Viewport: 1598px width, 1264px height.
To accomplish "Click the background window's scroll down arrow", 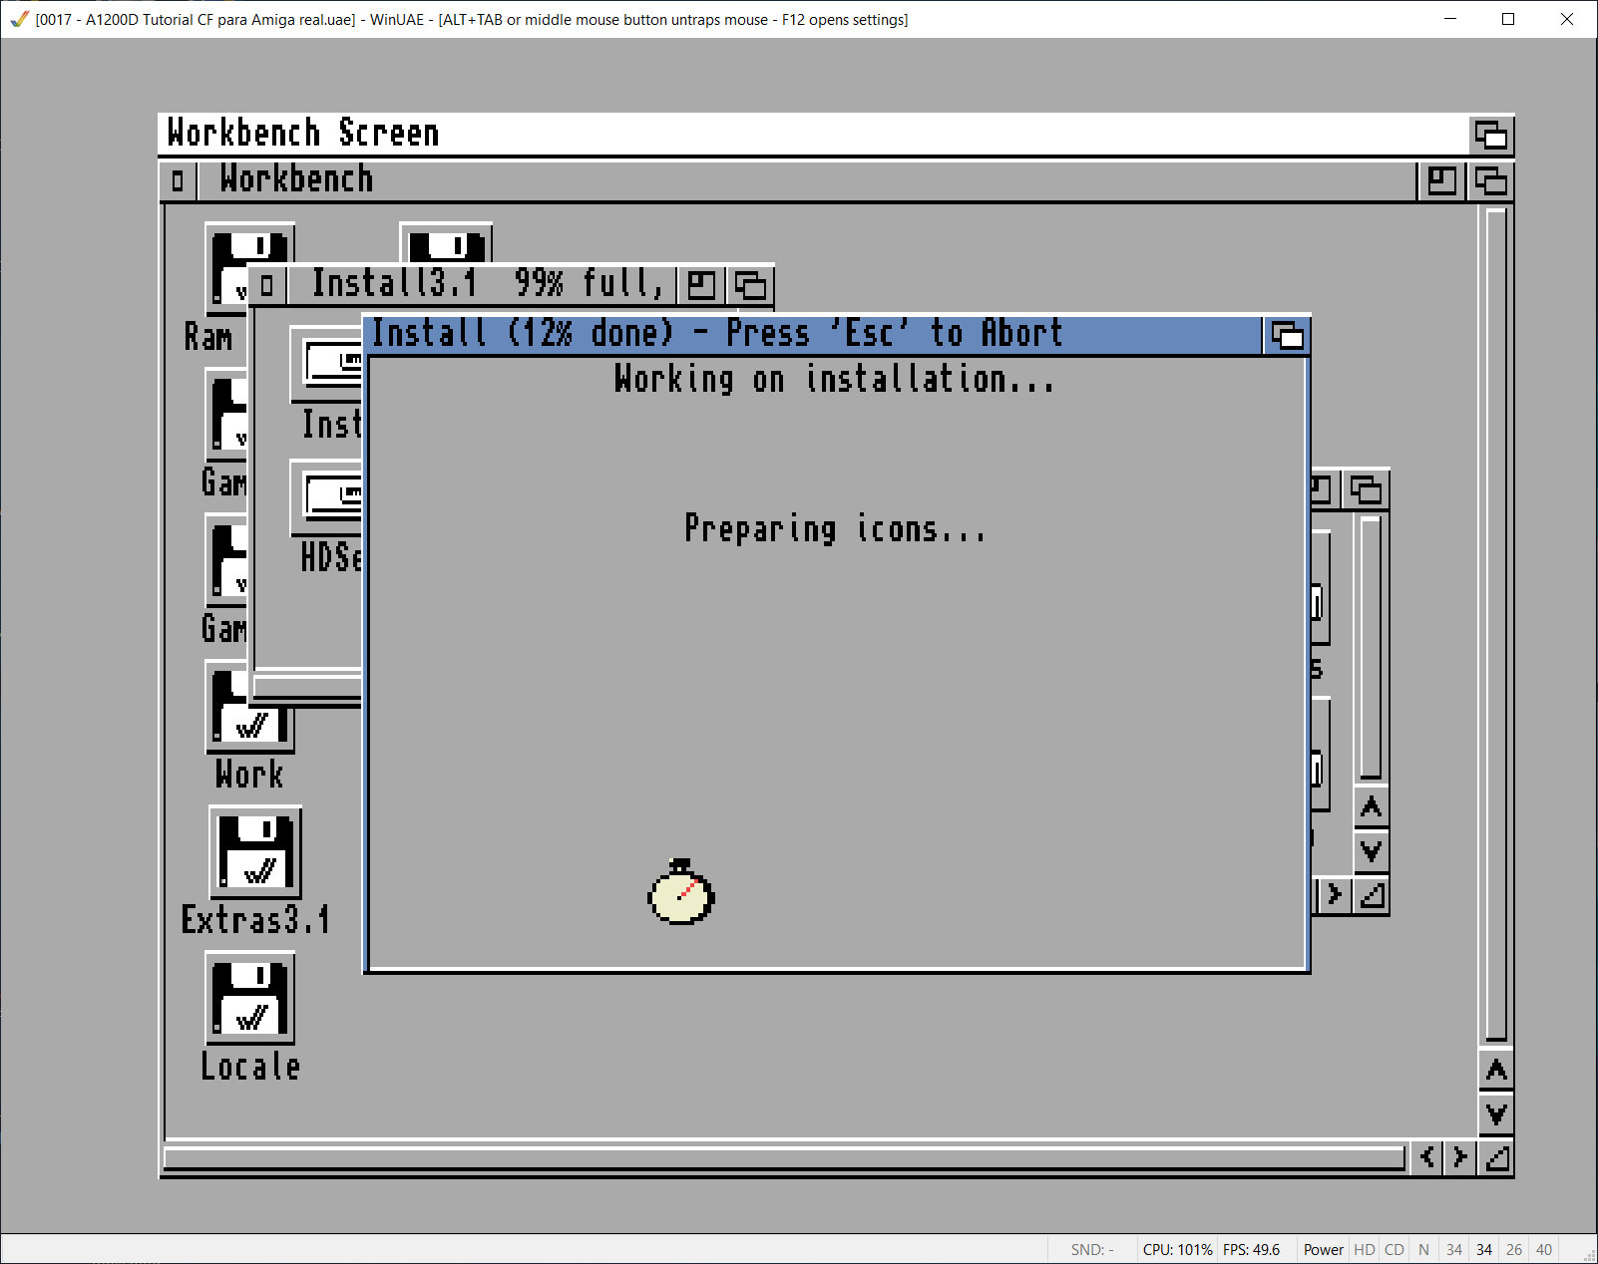I will (x=1372, y=851).
